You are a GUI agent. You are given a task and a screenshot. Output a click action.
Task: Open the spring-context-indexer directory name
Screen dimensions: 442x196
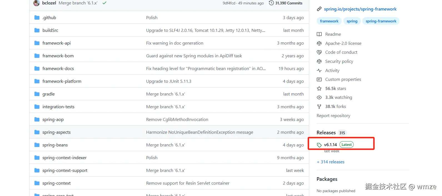[64, 158]
